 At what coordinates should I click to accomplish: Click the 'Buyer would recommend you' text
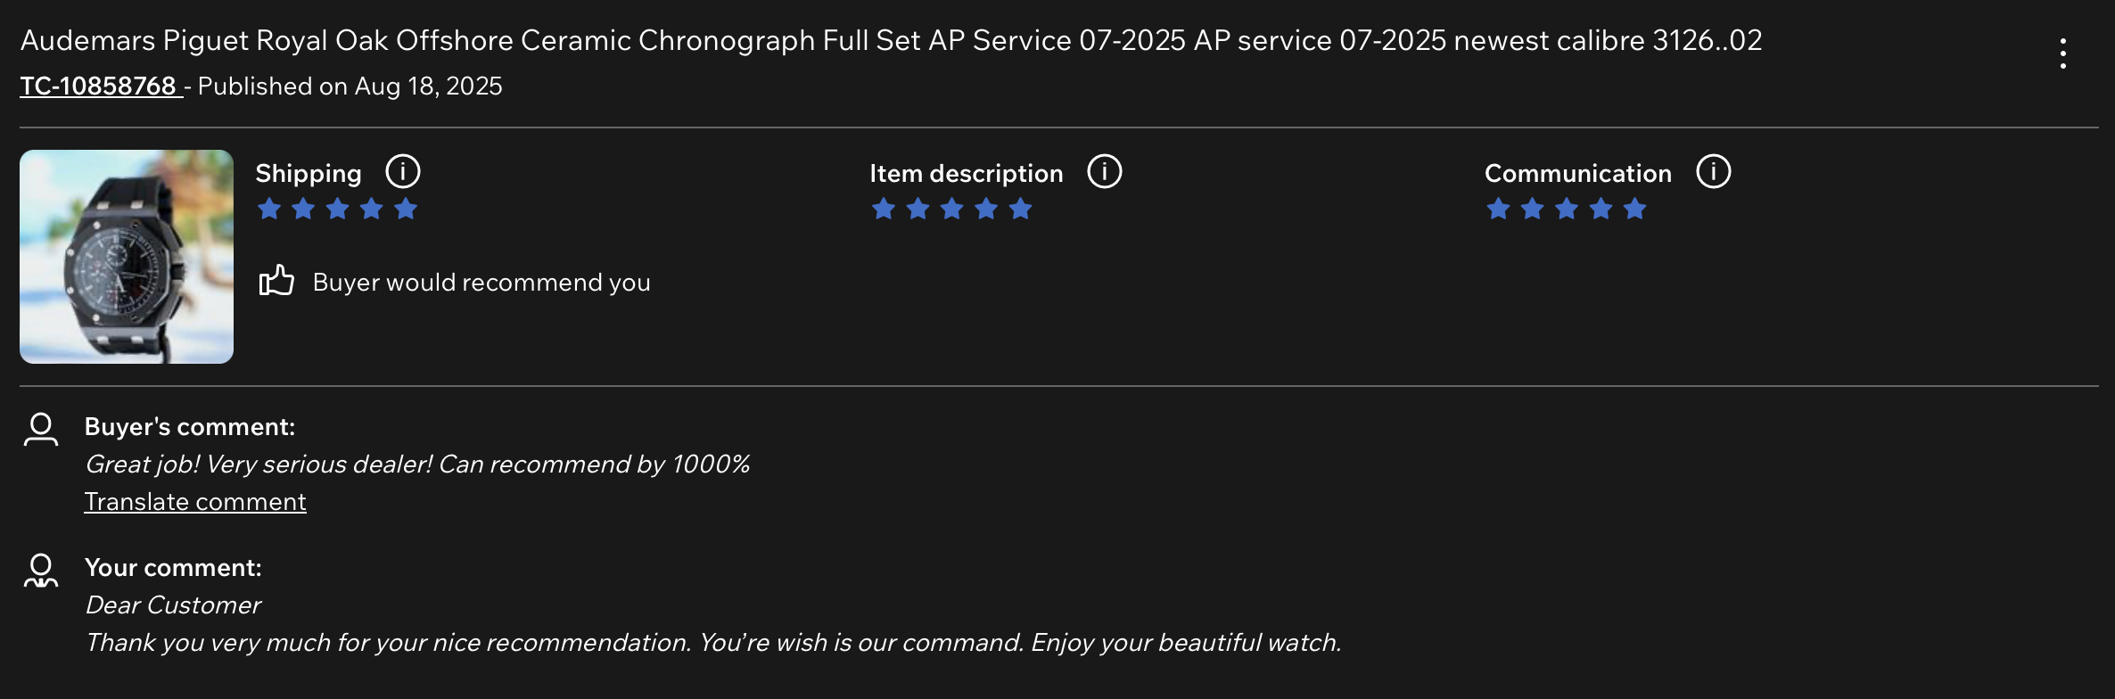(481, 283)
